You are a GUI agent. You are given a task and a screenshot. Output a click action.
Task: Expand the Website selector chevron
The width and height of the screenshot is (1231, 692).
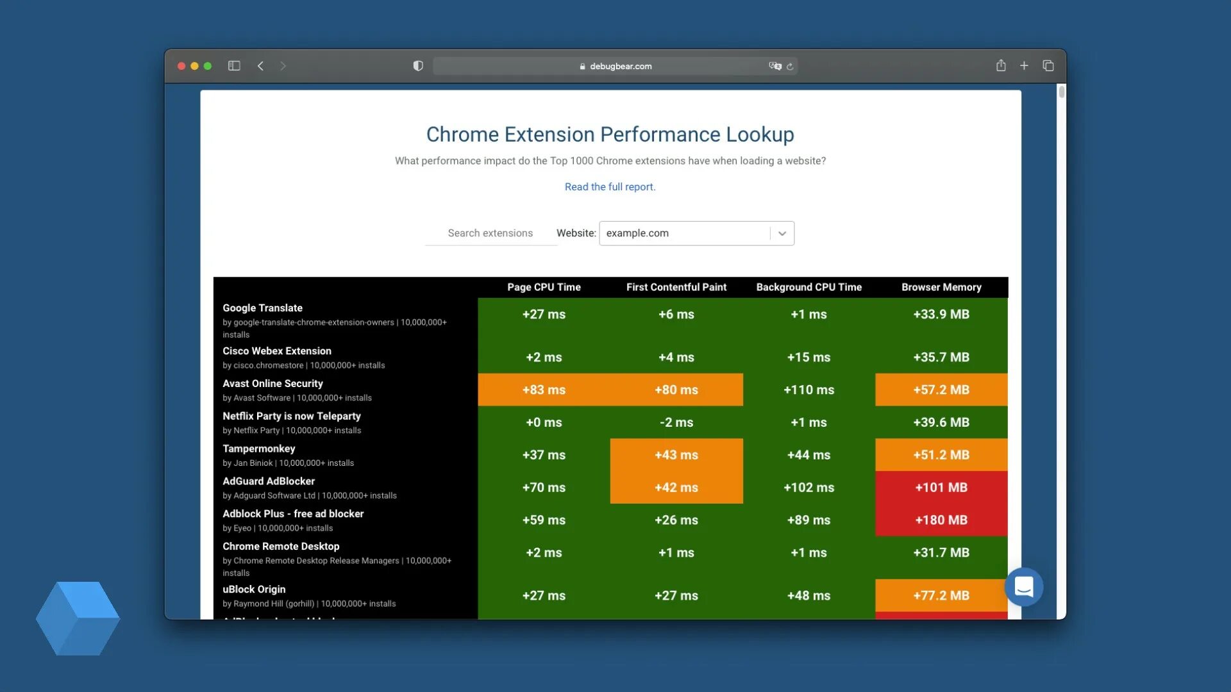pyautogui.click(x=782, y=233)
